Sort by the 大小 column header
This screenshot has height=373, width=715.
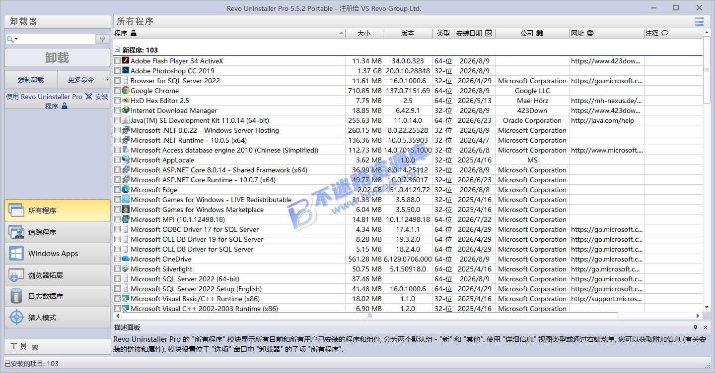pyautogui.click(x=364, y=33)
